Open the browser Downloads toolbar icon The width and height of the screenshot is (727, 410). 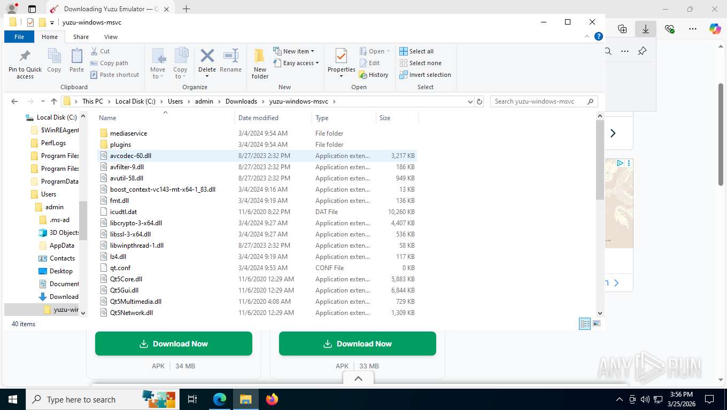point(646,29)
